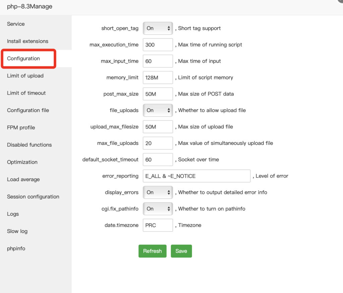The image size is (343, 293).
Task: Expand the file_uploads On selector
Action: pyautogui.click(x=158, y=110)
